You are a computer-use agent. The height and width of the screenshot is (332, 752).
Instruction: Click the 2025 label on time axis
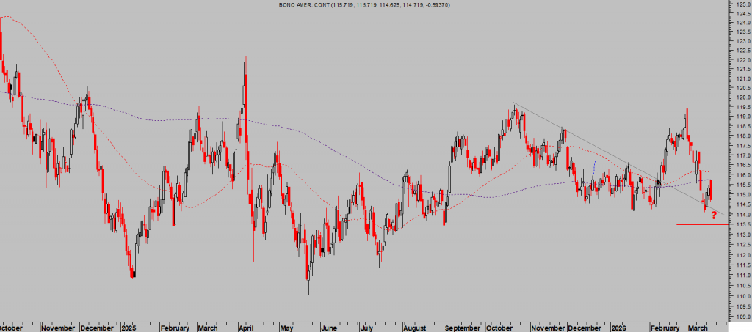tap(130, 328)
